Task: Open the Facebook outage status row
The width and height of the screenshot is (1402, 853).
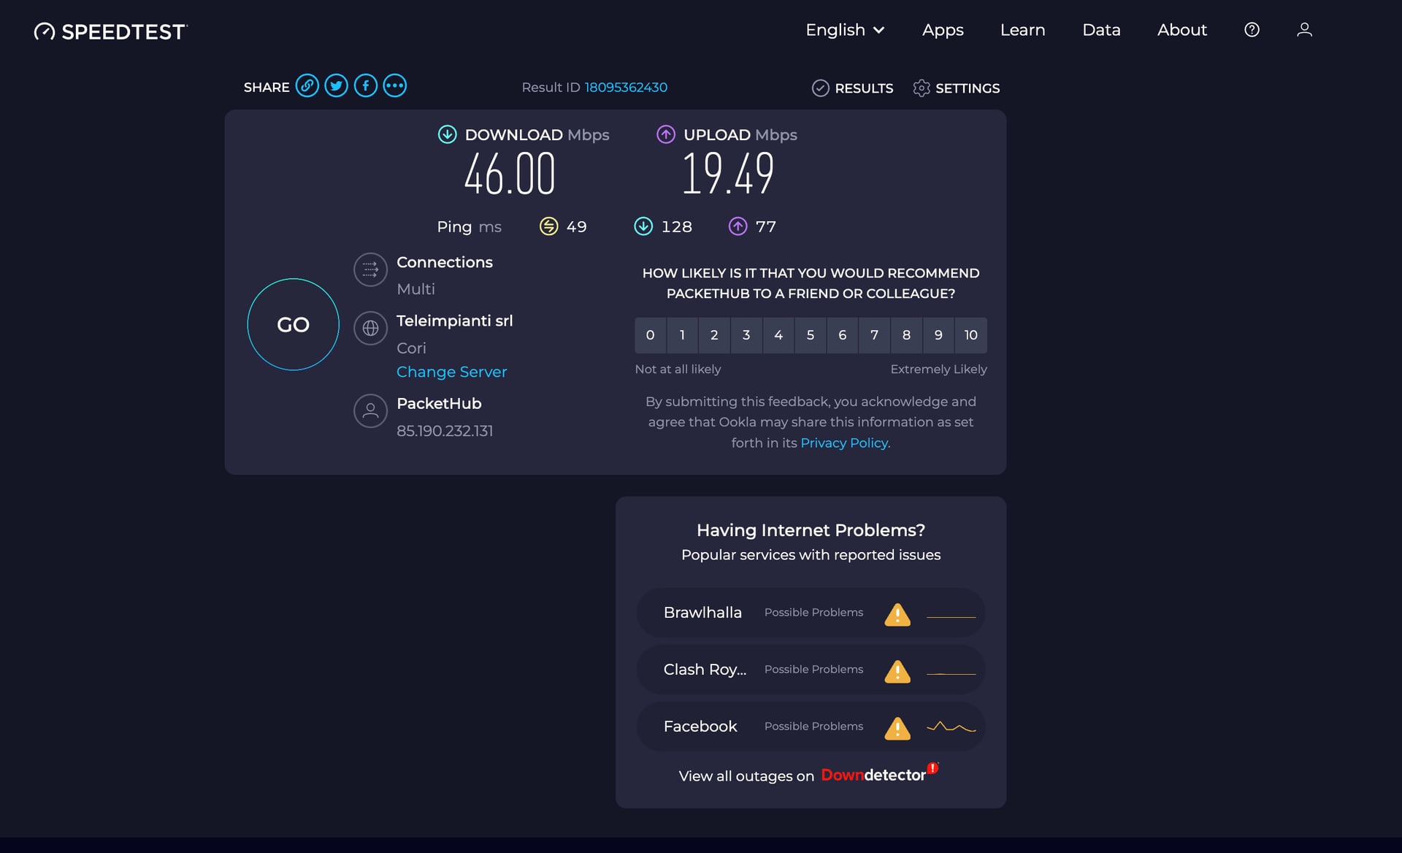Action: 811,727
